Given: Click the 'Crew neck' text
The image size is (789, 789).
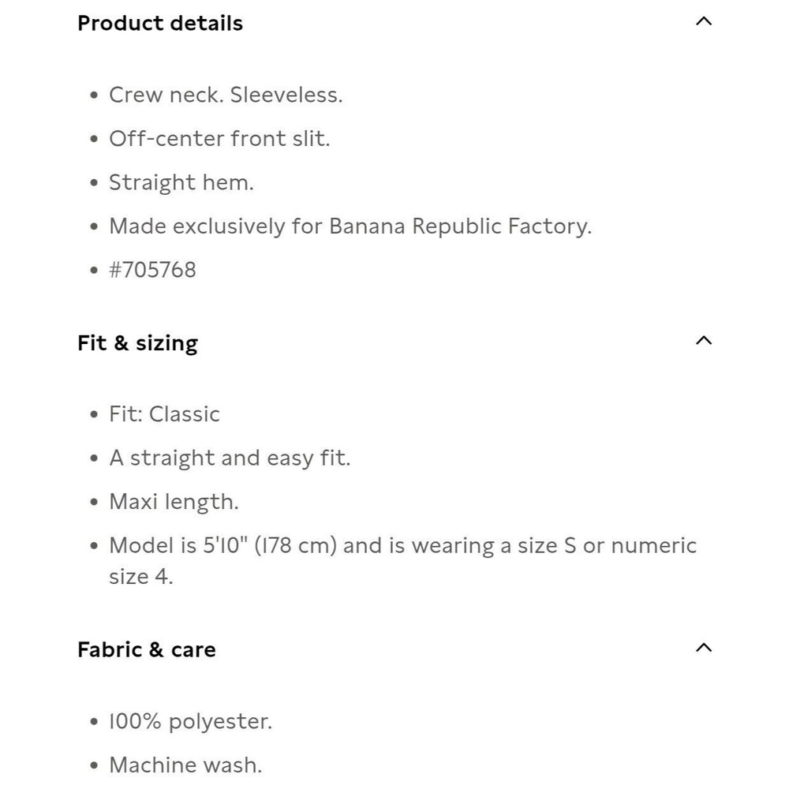Looking at the screenshot, I should click(166, 95).
